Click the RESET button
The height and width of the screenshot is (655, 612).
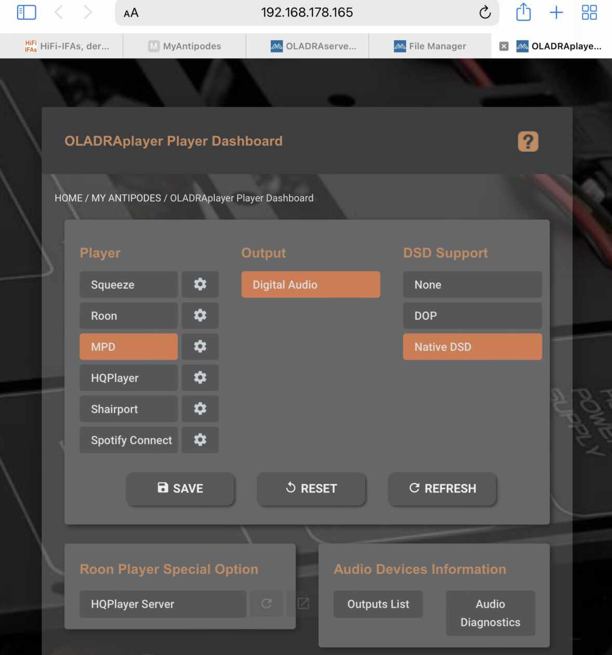tap(311, 489)
